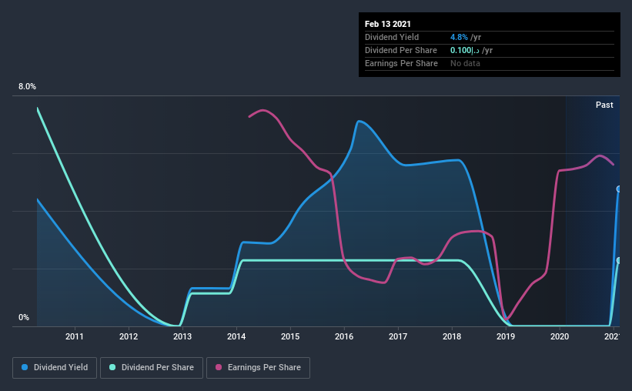Toggle the Dividend Yield legend button
This screenshot has width=632, height=391.
[55, 368]
